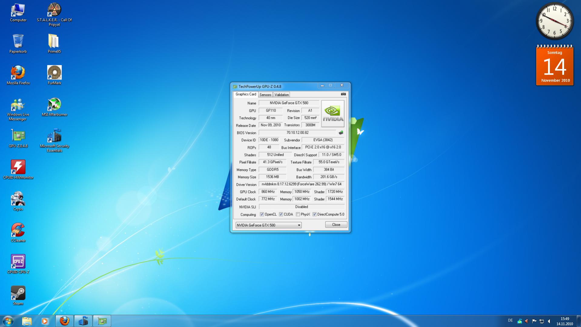Click the NVIDIA logo in GPU-Z

click(x=333, y=114)
